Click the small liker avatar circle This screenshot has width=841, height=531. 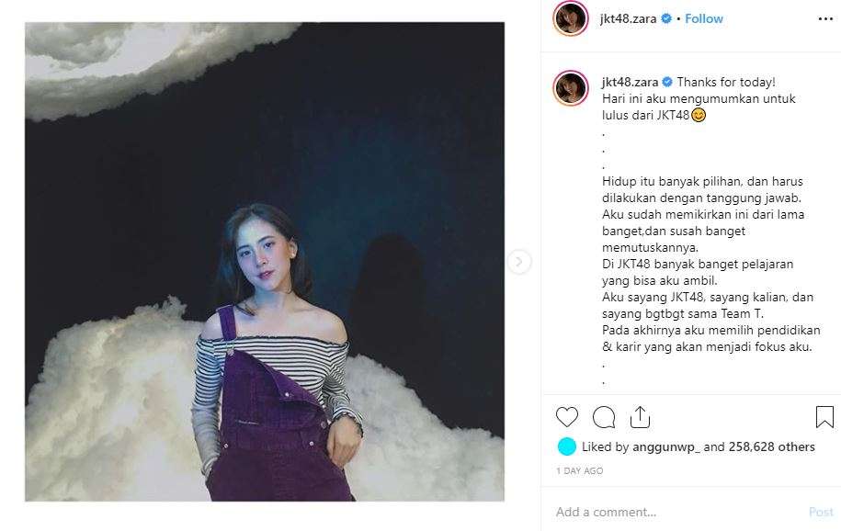pos(567,446)
